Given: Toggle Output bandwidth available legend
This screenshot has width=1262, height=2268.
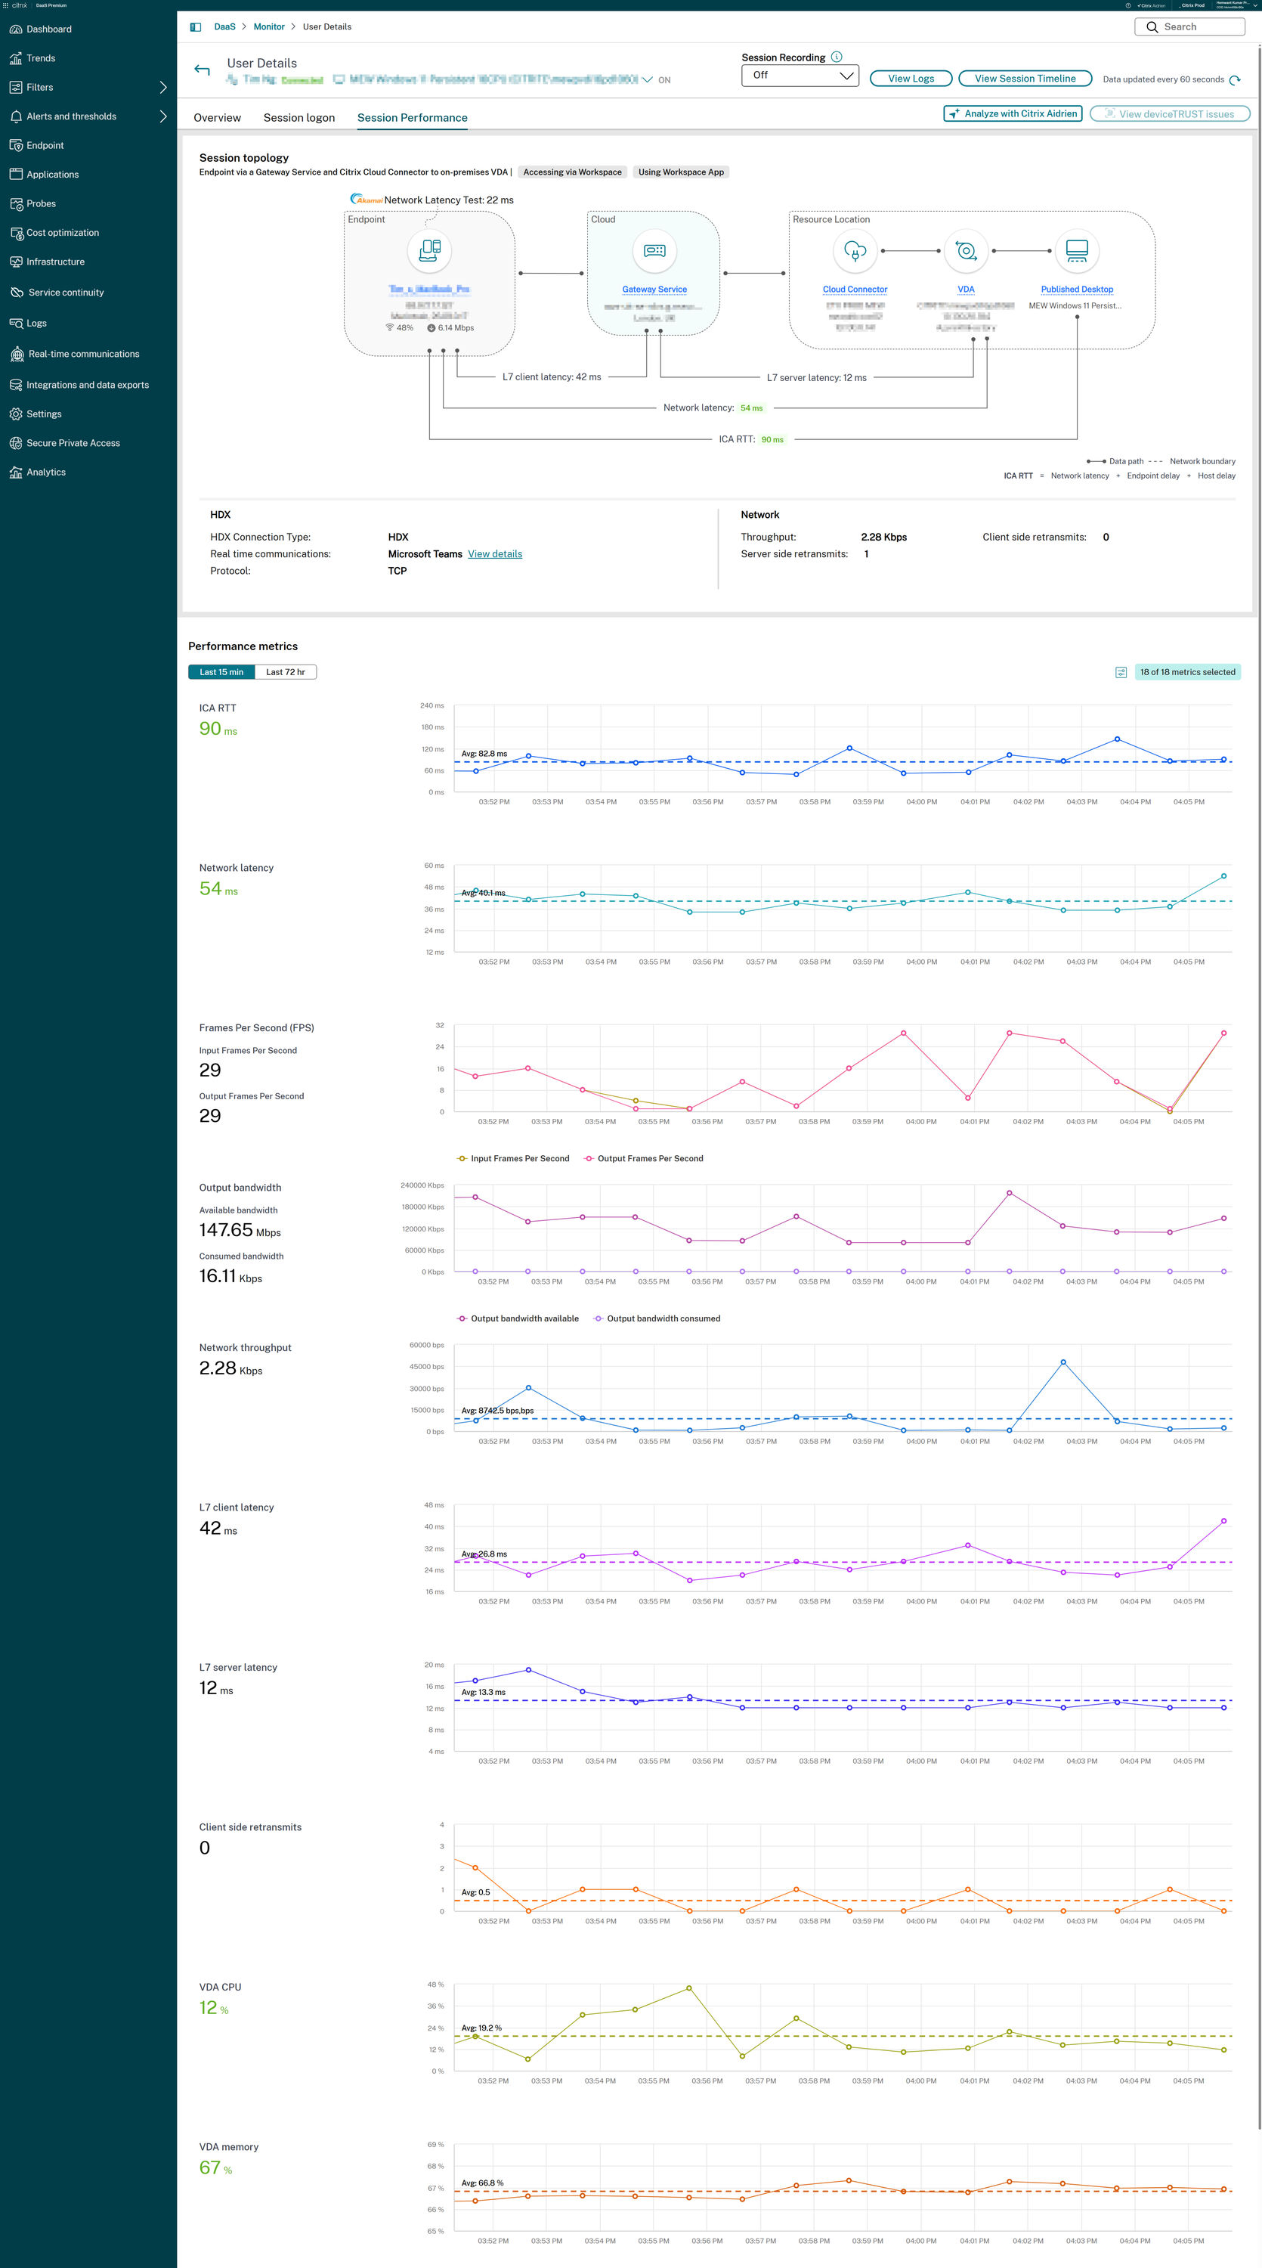Looking at the screenshot, I should tap(518, 1318).
